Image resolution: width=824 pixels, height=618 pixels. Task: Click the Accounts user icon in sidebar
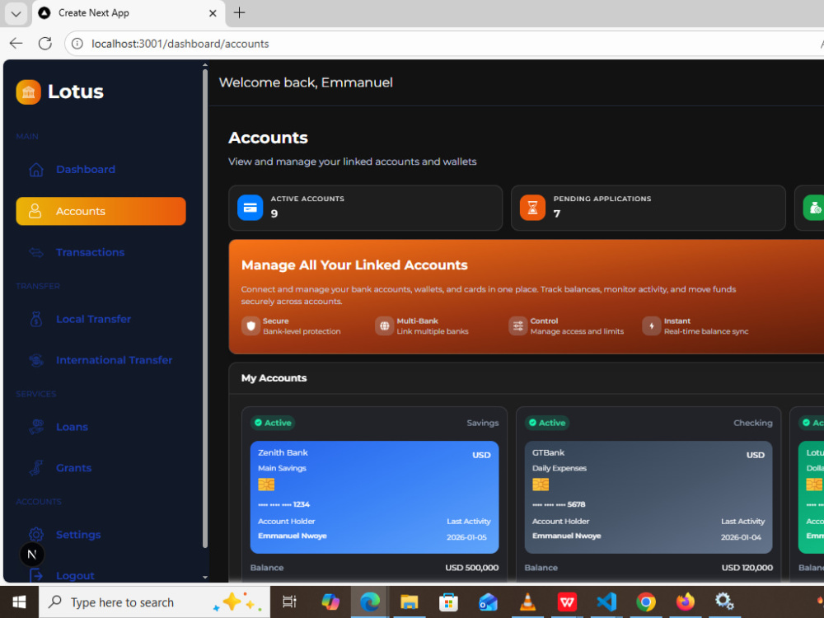[35, 211]
